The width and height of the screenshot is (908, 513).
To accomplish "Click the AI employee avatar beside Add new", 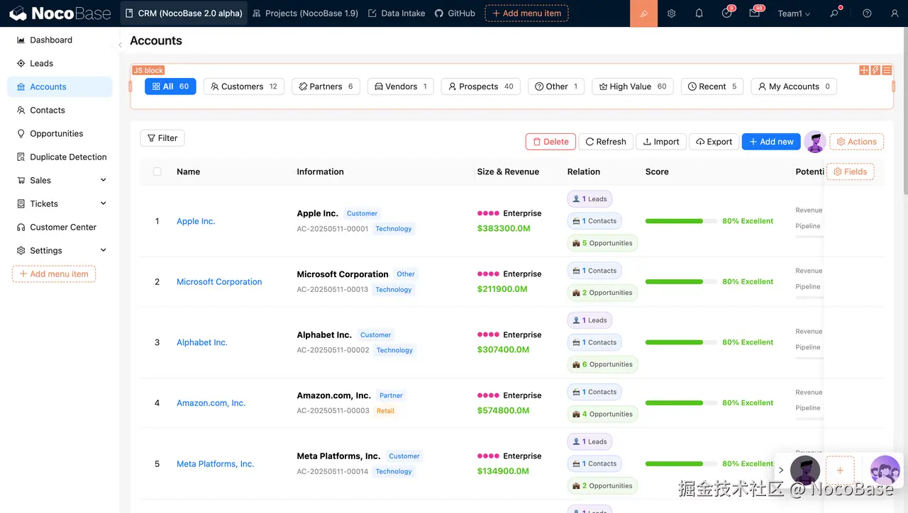I will (815, 142).
